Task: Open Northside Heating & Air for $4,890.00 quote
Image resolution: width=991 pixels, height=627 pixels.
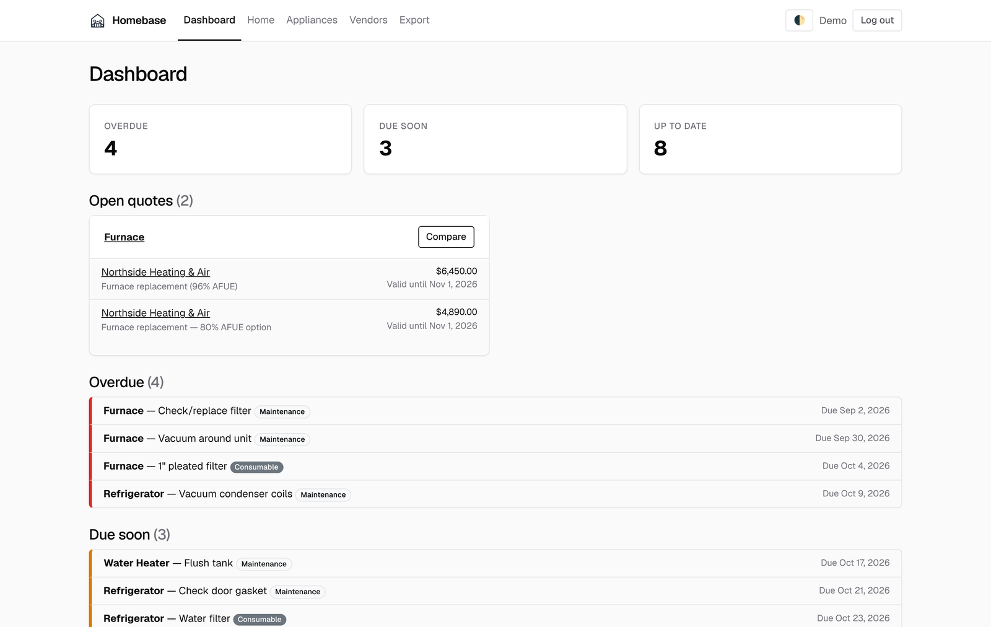Action: tap(155, 313)
